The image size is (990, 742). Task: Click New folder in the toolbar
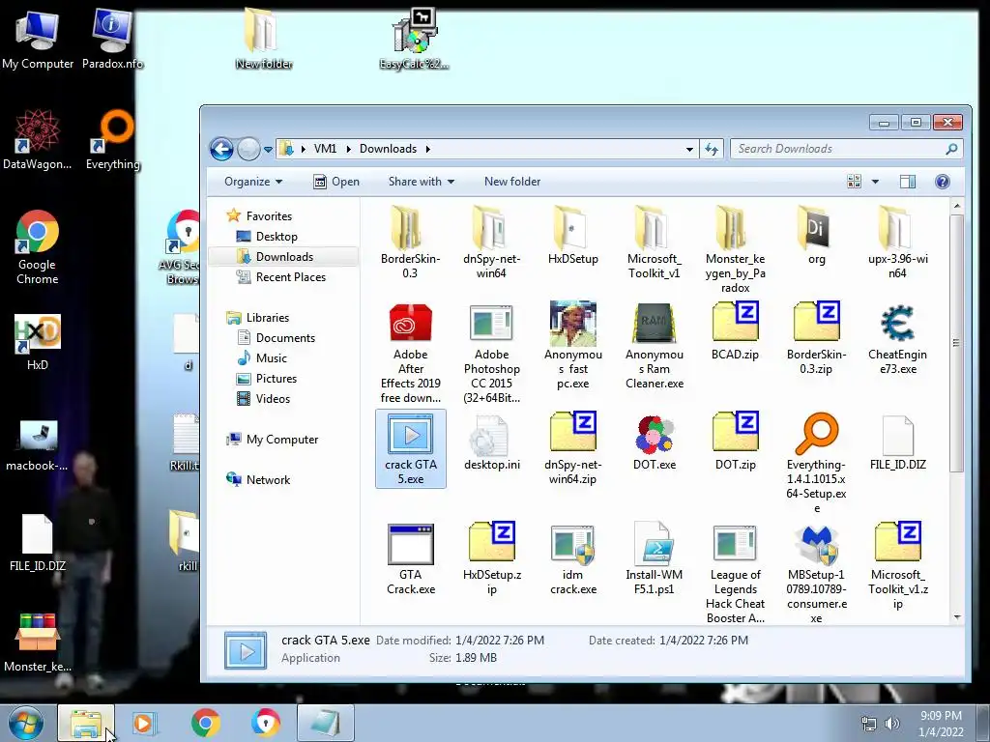click(512, 182)
